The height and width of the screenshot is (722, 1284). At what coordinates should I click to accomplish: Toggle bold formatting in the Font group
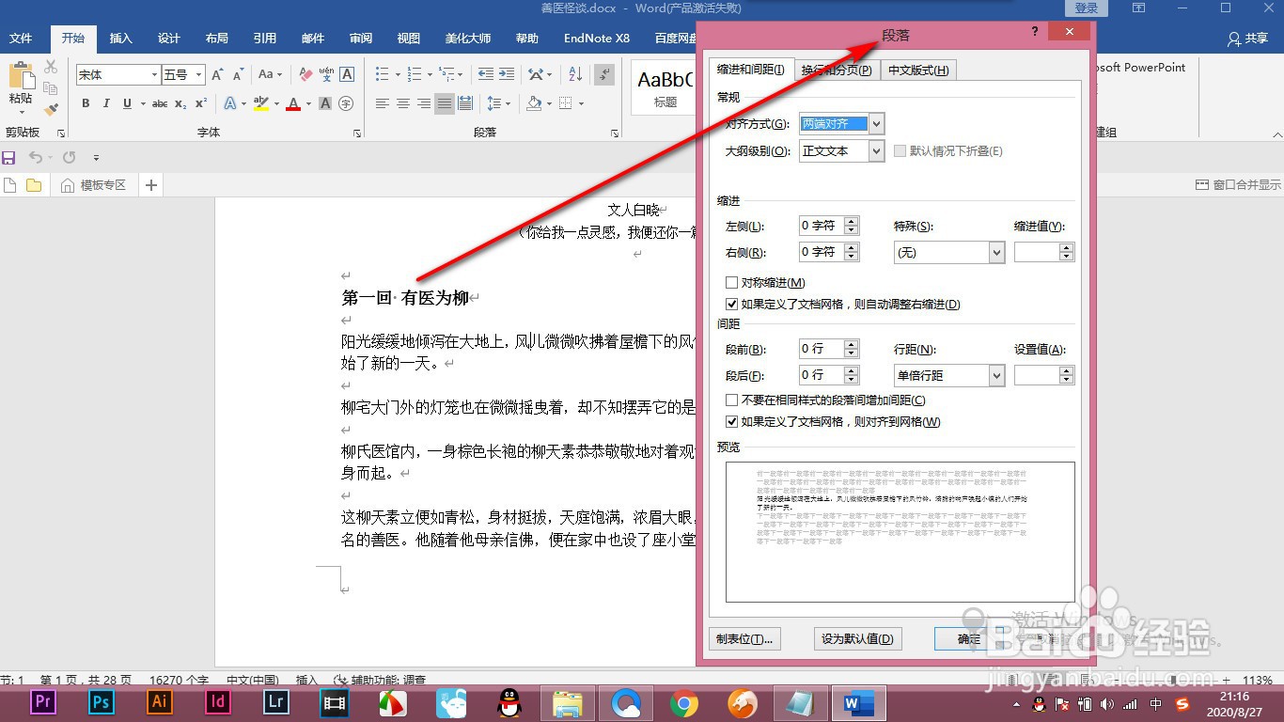click(85, 103)
